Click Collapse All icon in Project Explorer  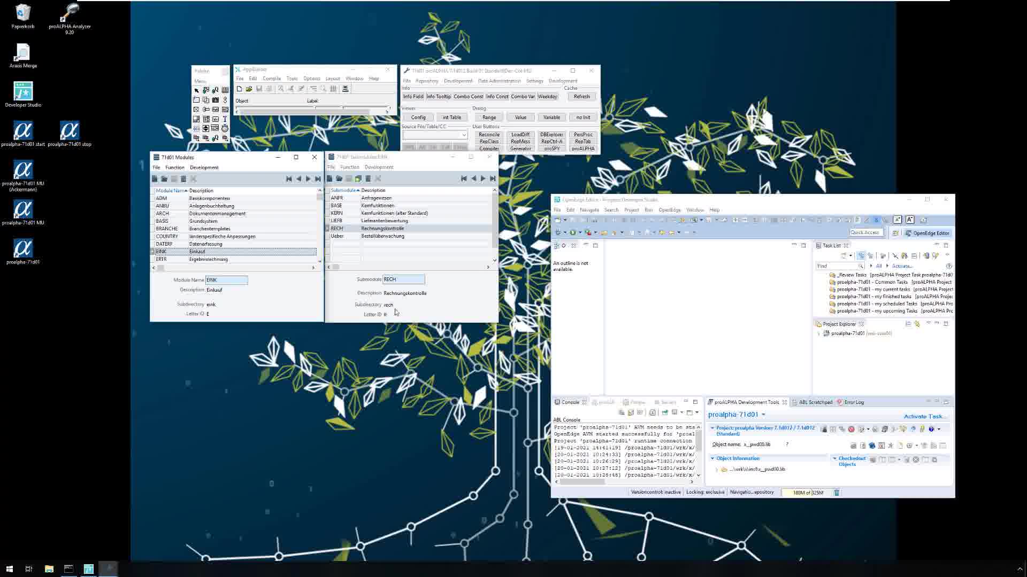[908, 324]
